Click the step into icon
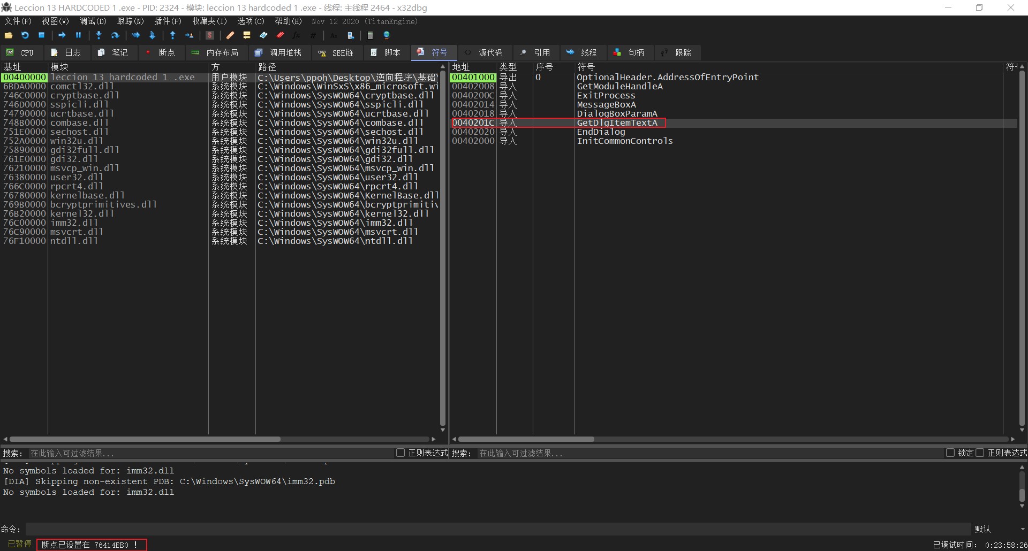The width and height of the screenshot is (1028, 551). point(99,35)
